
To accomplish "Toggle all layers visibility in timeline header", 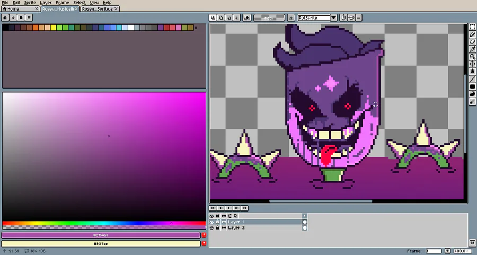I will pyautogui.click(x=211, y=216).
